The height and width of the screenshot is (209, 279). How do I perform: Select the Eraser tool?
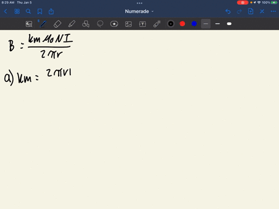[x=58, y=24]
